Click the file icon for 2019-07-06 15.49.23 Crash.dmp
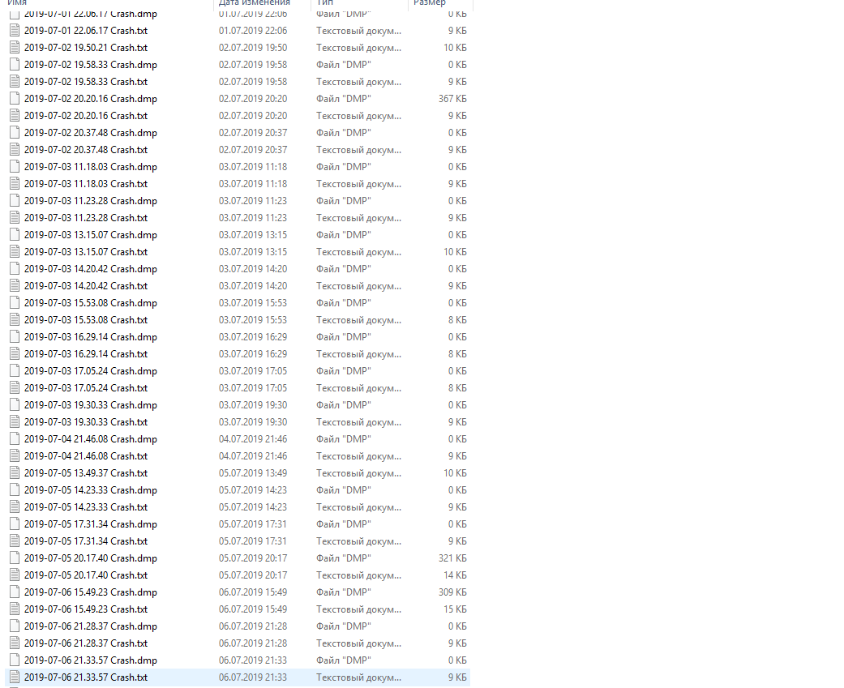The image size is (844, 688). pyautogui.click(x=15, y=592)
